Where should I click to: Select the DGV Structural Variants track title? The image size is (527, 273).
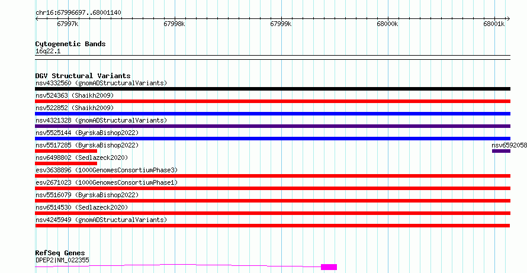83,76
